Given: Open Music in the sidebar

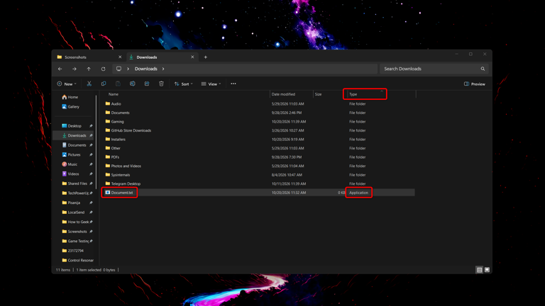Looking at the screenshot, I should pos(72,164).
